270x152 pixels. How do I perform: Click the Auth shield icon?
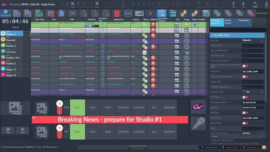97,4
